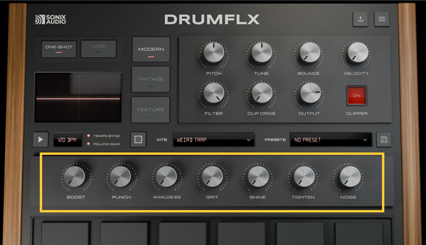426x245 pixels.
Task: Click the Tighten knob
Action: 304,177
